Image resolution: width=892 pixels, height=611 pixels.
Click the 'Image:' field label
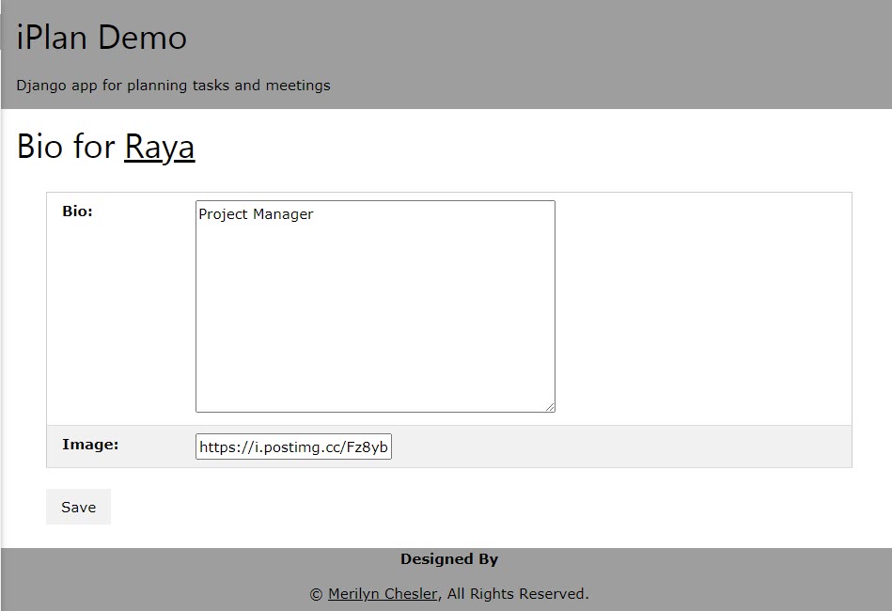[x=90, y=445]
